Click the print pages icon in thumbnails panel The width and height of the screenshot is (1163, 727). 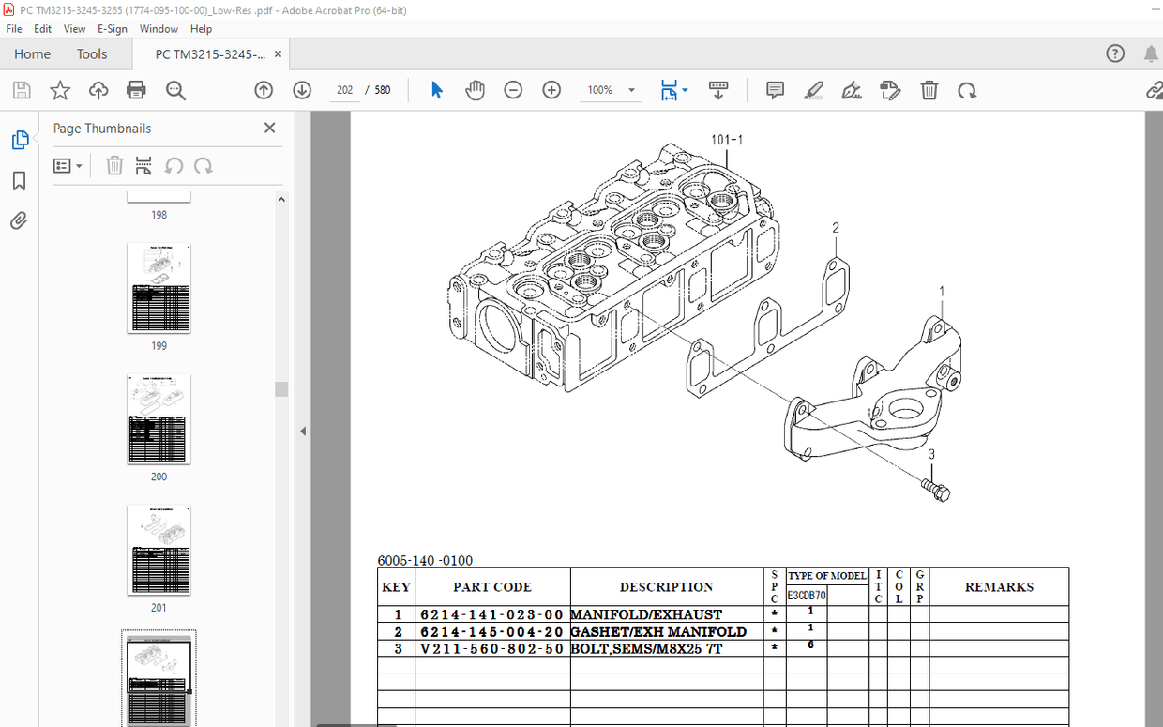(x=143, y=165)
